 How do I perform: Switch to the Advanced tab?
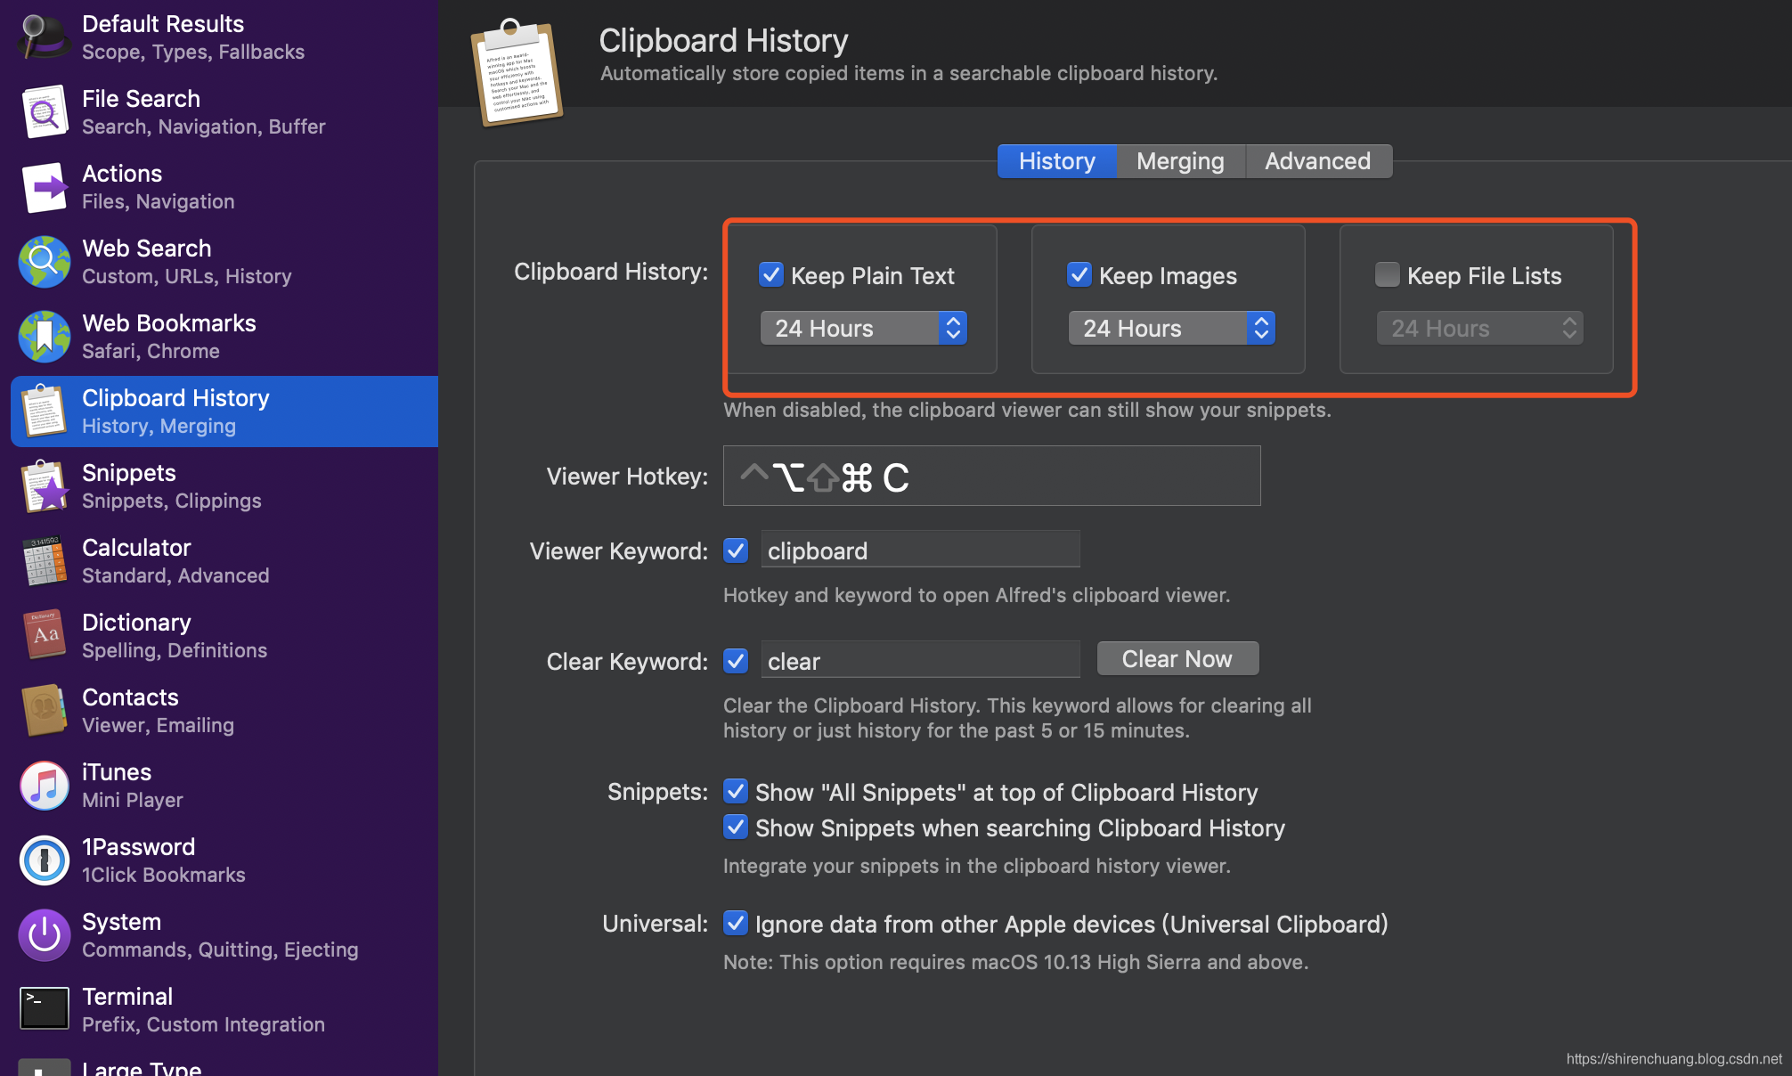(x=1317, y=161)
